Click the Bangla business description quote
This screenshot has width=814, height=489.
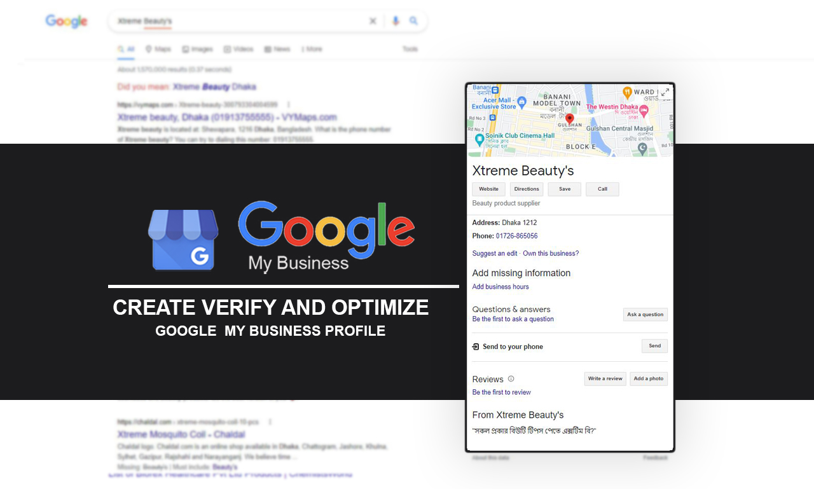(534, 431)
